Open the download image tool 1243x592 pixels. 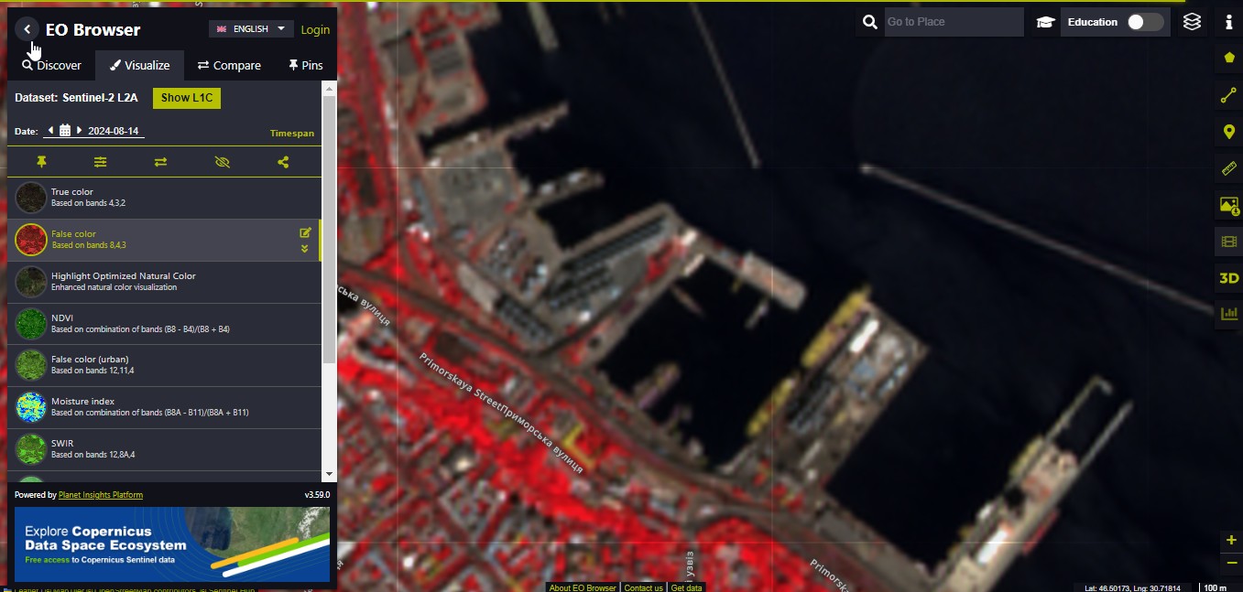[x=1228, y=206]
